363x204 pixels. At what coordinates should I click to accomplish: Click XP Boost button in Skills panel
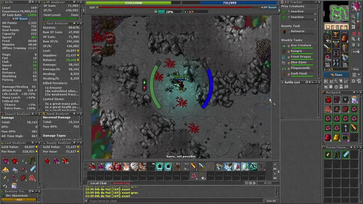pyautogui.click(x=19, y=19)
